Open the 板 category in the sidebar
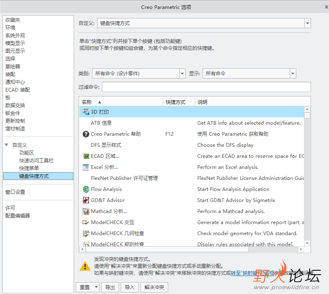 pos(8,97)
